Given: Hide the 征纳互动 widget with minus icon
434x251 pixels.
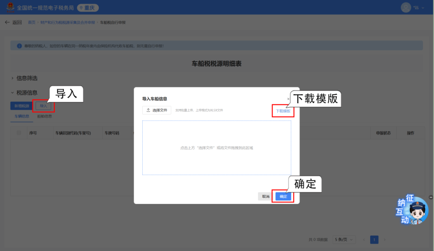Looking at the screenshot, I should pos(431,197).
